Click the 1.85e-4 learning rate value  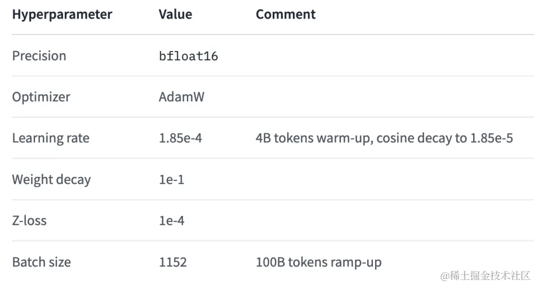180,138
